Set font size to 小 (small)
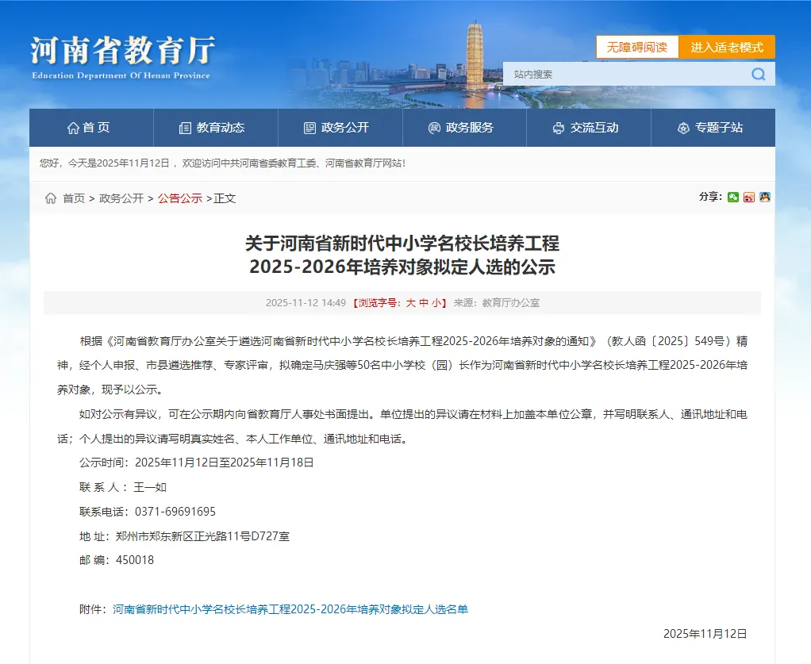Screen dimensions: 811x664 tap(436, 303)
